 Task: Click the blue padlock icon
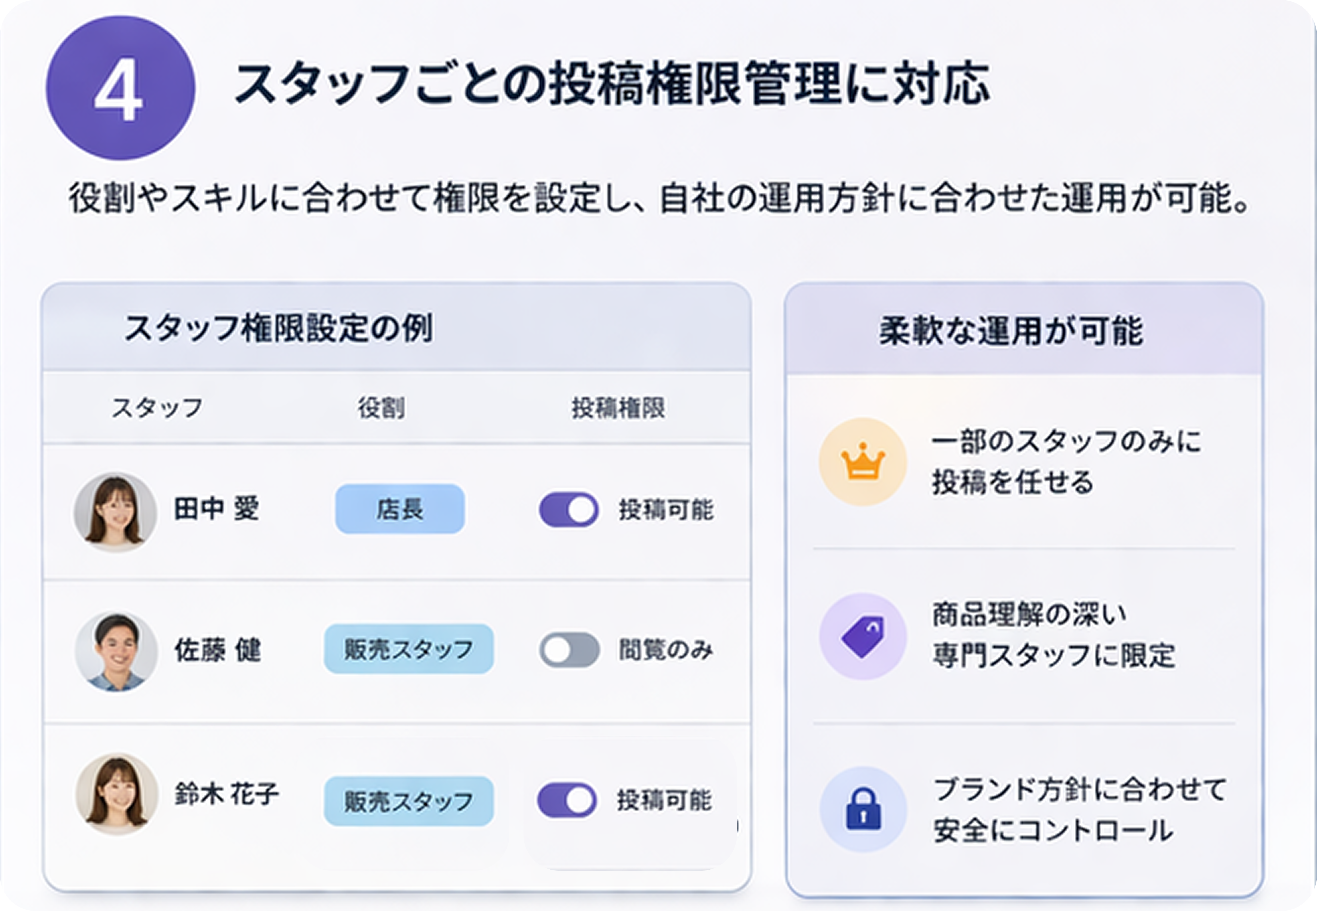point(863,809)
